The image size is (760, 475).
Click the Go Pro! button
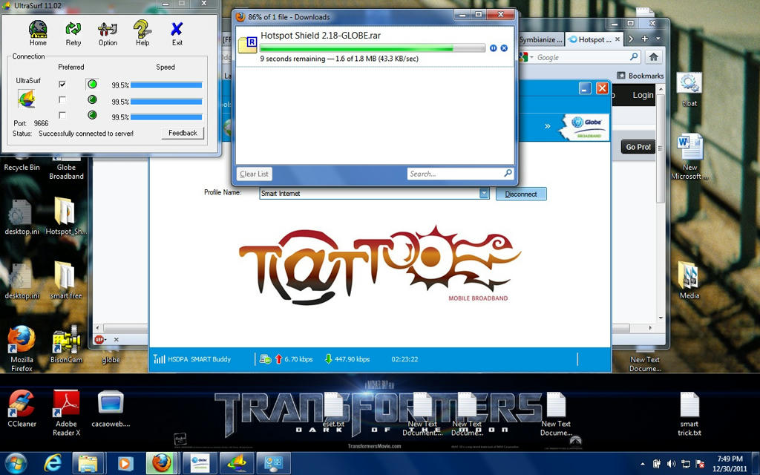click(638, 147)
